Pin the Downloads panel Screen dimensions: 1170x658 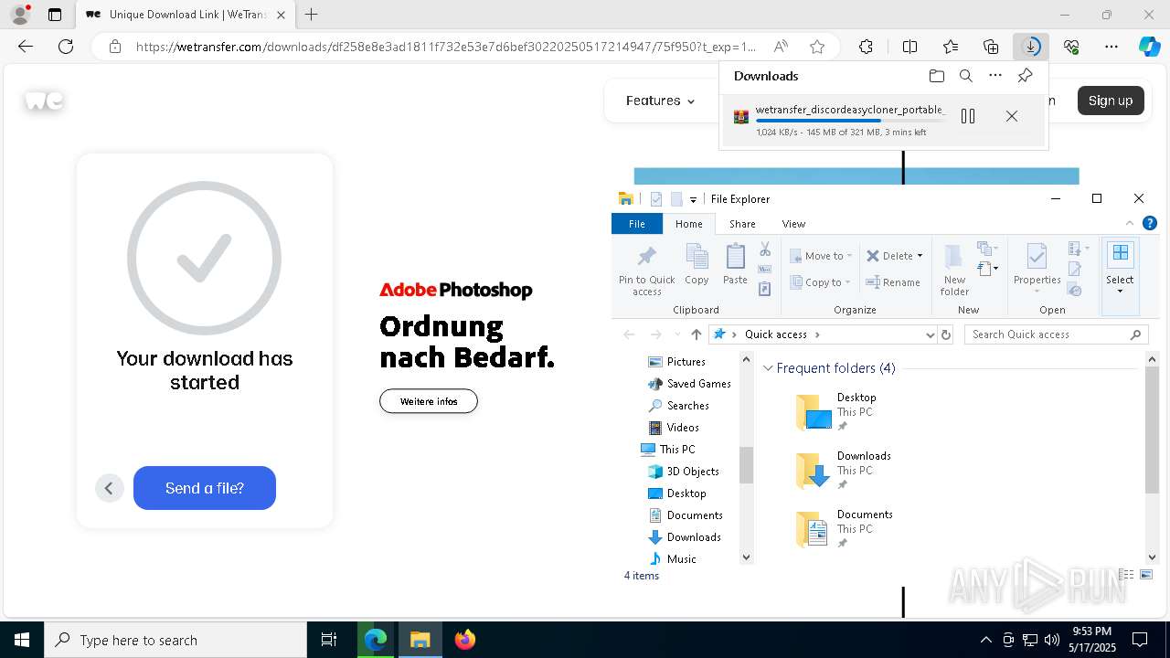(1025, 76)
